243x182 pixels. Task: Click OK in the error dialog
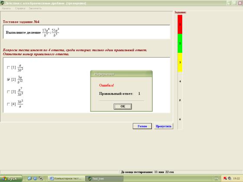click(x=122, y=107)
